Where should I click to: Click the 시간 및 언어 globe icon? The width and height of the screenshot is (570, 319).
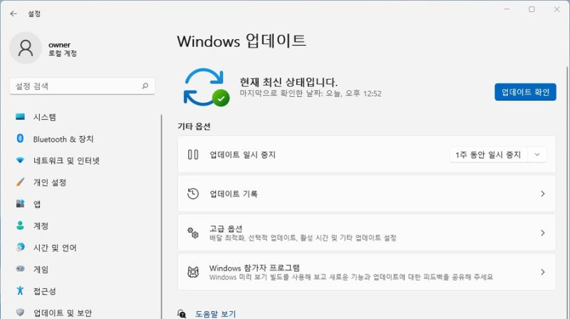click(x=21, y=247)
